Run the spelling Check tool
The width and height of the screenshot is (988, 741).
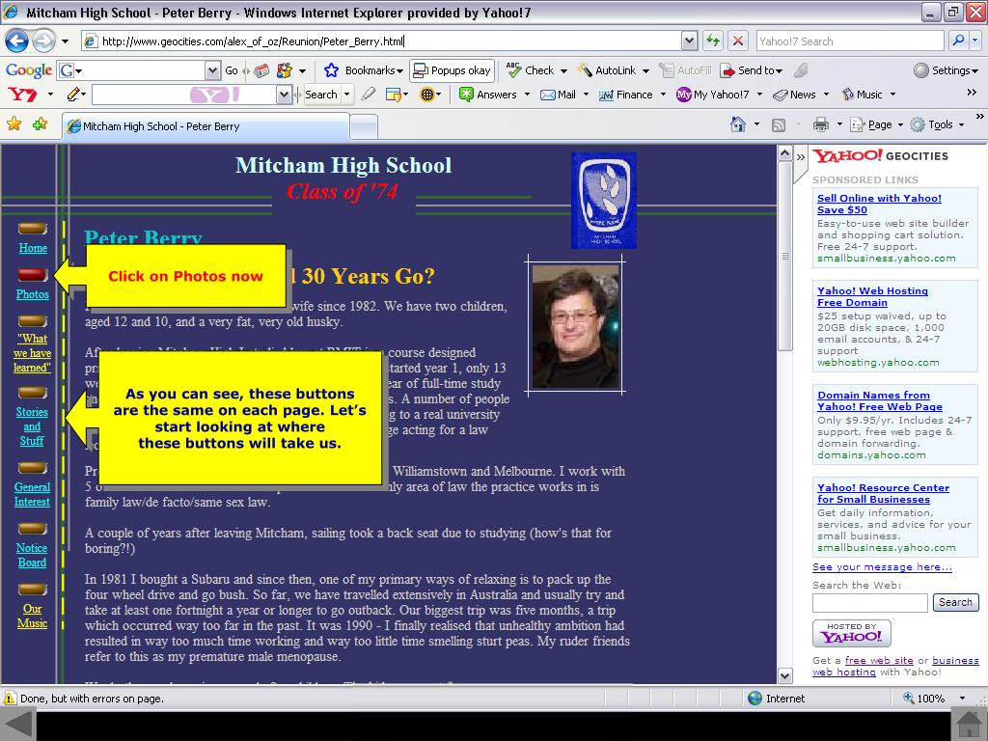tap(531, 70)
